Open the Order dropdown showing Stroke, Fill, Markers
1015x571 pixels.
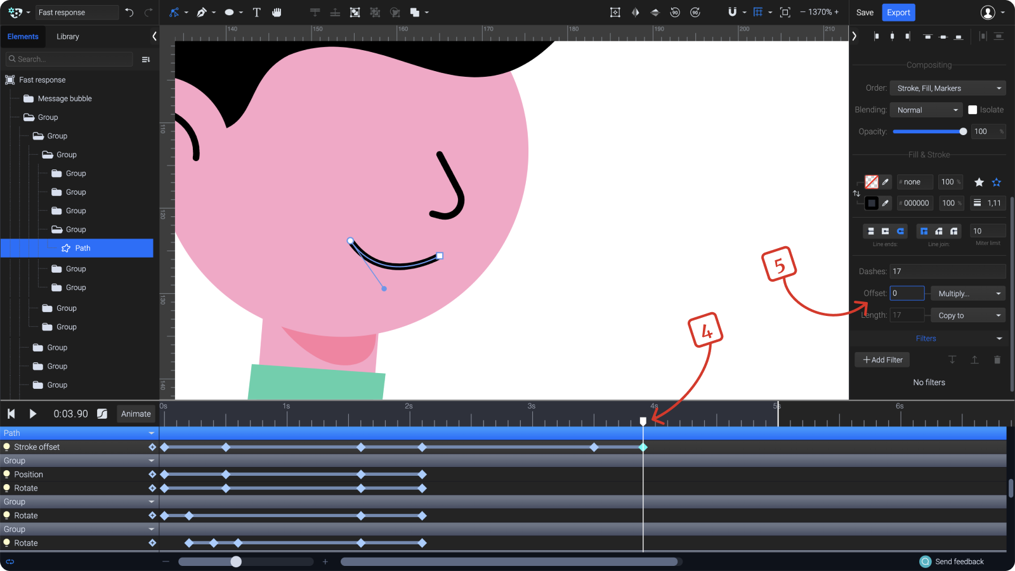coord(947,88)
